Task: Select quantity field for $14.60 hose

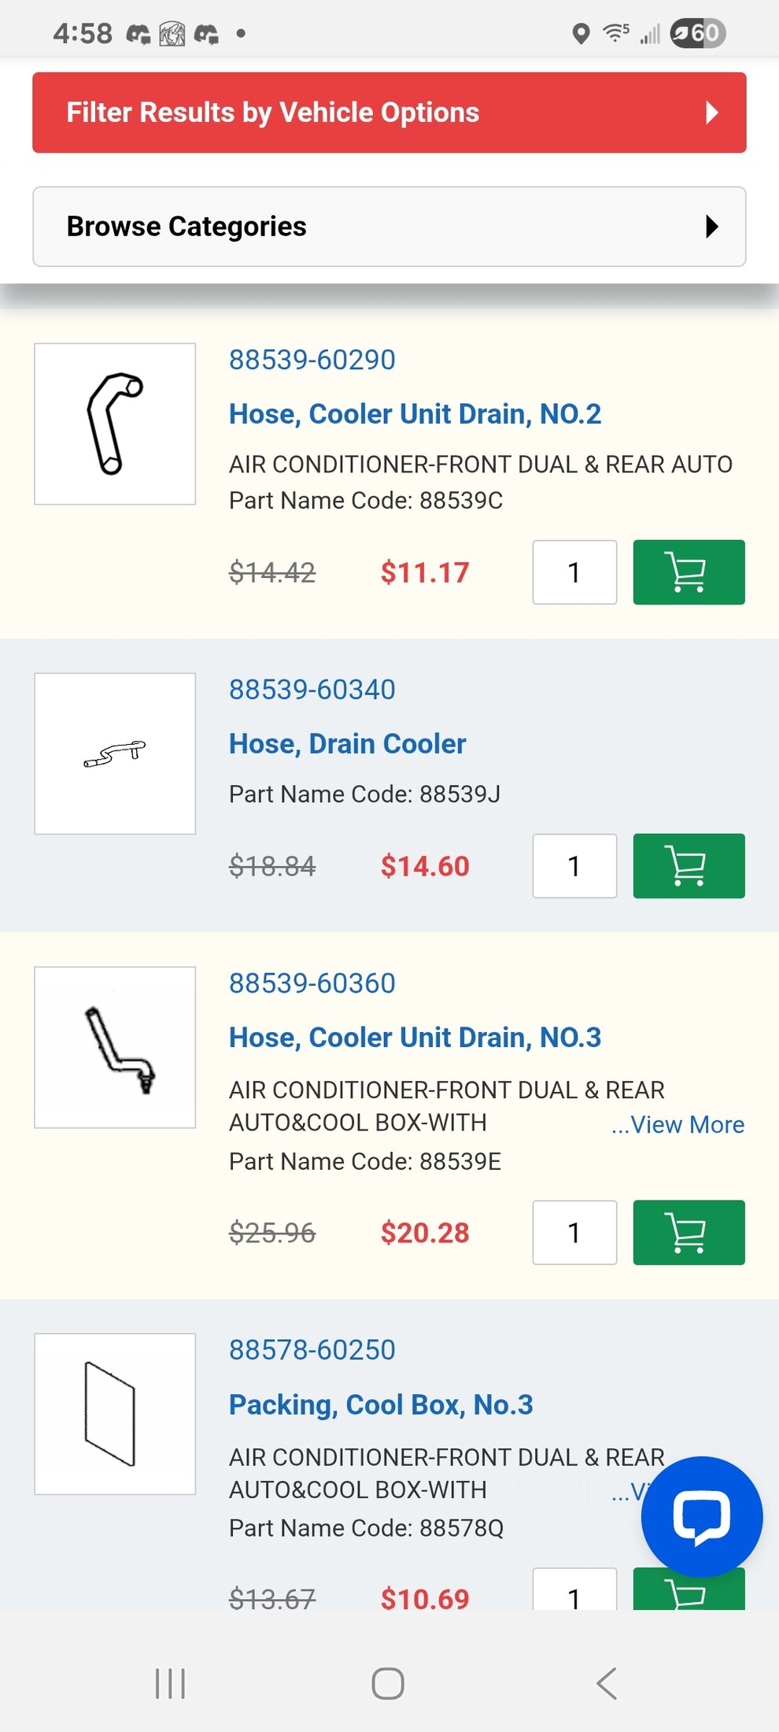Action: pos(574,866)
